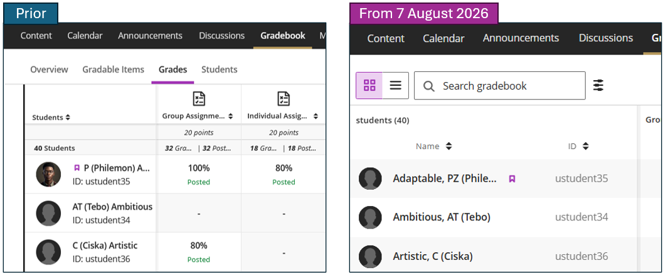Open Overview tab in prior gradebook
The image size is (663, 273).
point(49,70)
